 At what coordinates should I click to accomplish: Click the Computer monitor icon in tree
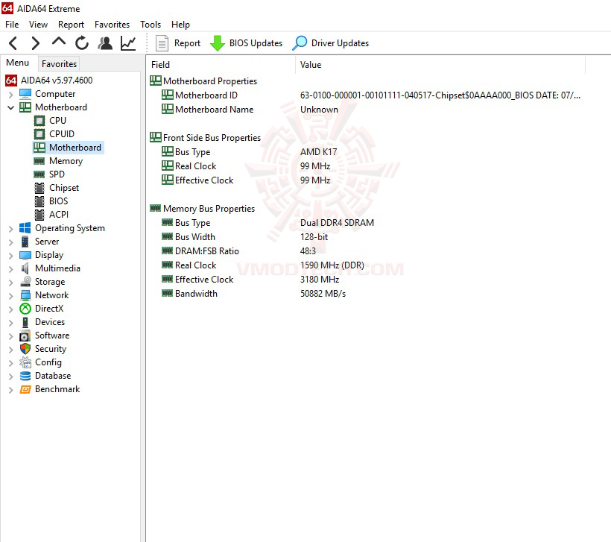pyautogui.click(x=25, y=94)
